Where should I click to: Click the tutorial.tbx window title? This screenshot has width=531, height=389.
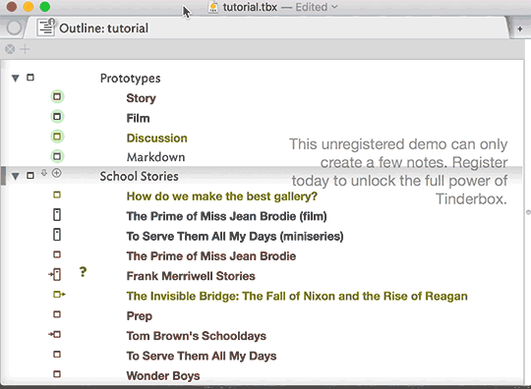250,7
